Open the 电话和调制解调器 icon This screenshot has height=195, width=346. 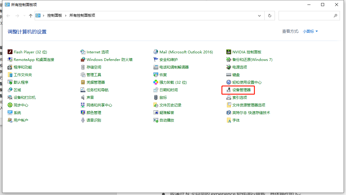point(156,67)
